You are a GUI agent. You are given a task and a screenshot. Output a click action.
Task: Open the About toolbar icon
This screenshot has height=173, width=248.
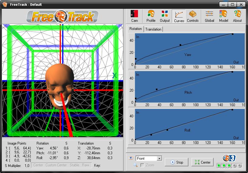click(237, 16)
